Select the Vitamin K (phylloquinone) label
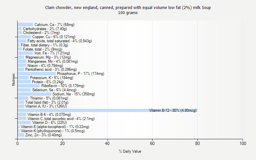The image size is (256, 160). [52, 131]
